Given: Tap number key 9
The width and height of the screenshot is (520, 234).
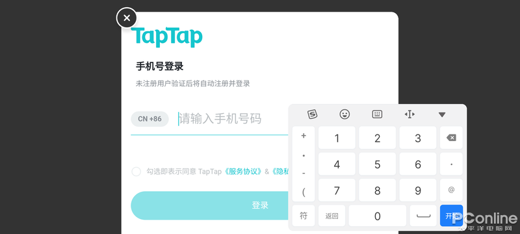Looking at the screenshot, I should (418, 190).
